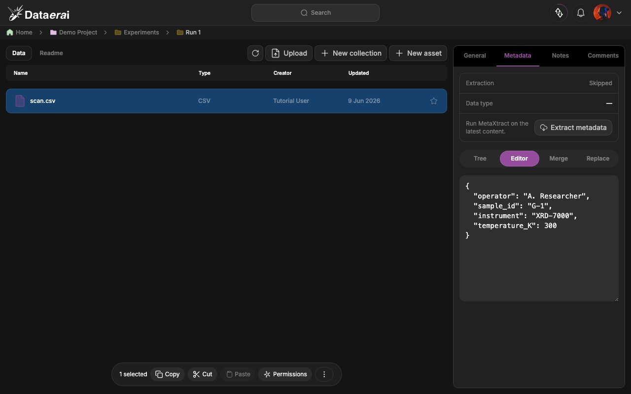The width and height of the screenshot is (631, 394).
Task: Open the Metadata tab
Action: (518, 56)
